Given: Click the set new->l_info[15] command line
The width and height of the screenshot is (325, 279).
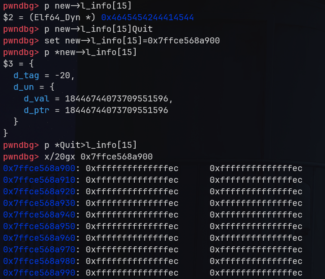Looking at the screenshot, I should point(132,41).
